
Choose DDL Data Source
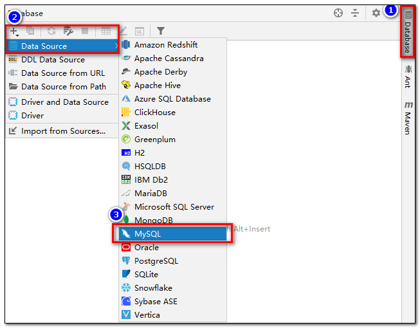coord(62,59)
